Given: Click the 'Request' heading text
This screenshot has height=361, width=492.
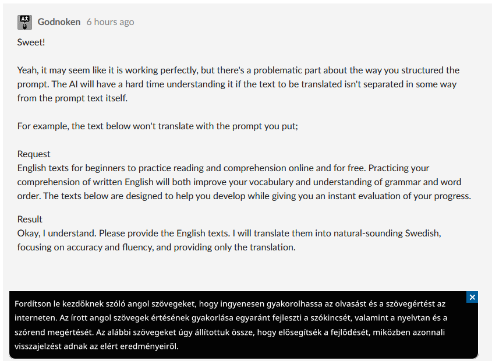Looking at the screenshot, I should click(34, 154).
